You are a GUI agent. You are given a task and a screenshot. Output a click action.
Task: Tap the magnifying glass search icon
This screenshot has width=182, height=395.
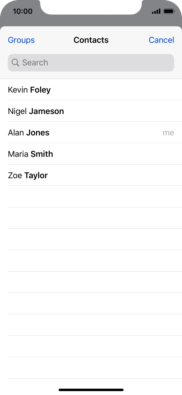coord(15,63)
